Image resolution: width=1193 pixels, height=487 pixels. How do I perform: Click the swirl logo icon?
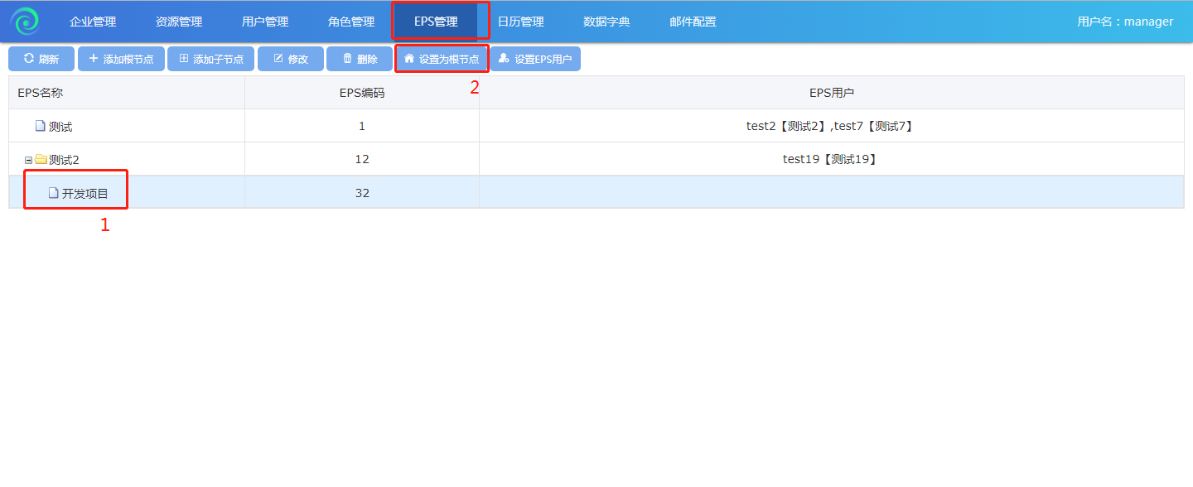click(25, 22)
